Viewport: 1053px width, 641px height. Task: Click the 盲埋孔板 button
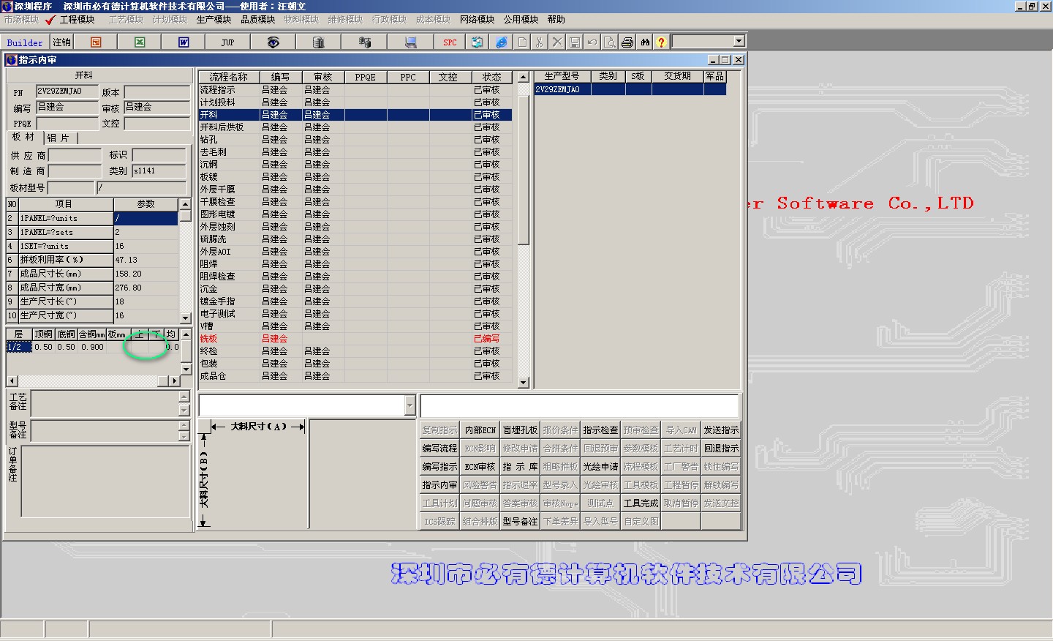point(520,430)
